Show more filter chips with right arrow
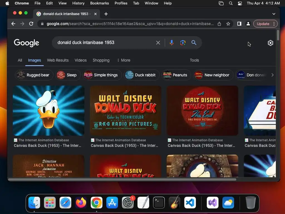285x214 pixels. [x=272, y=75]
